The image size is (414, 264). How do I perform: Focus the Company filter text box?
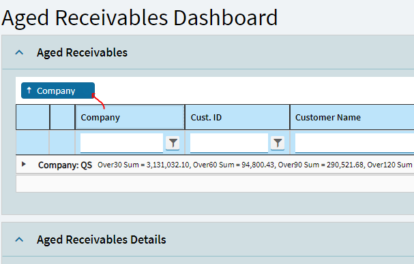click(x=121, y=143)
